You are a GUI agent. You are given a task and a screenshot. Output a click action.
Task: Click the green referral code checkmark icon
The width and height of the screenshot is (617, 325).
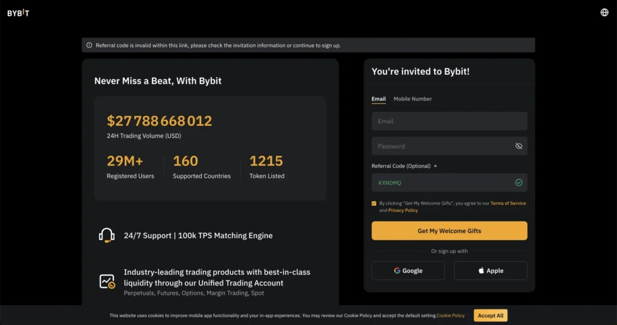519,183
